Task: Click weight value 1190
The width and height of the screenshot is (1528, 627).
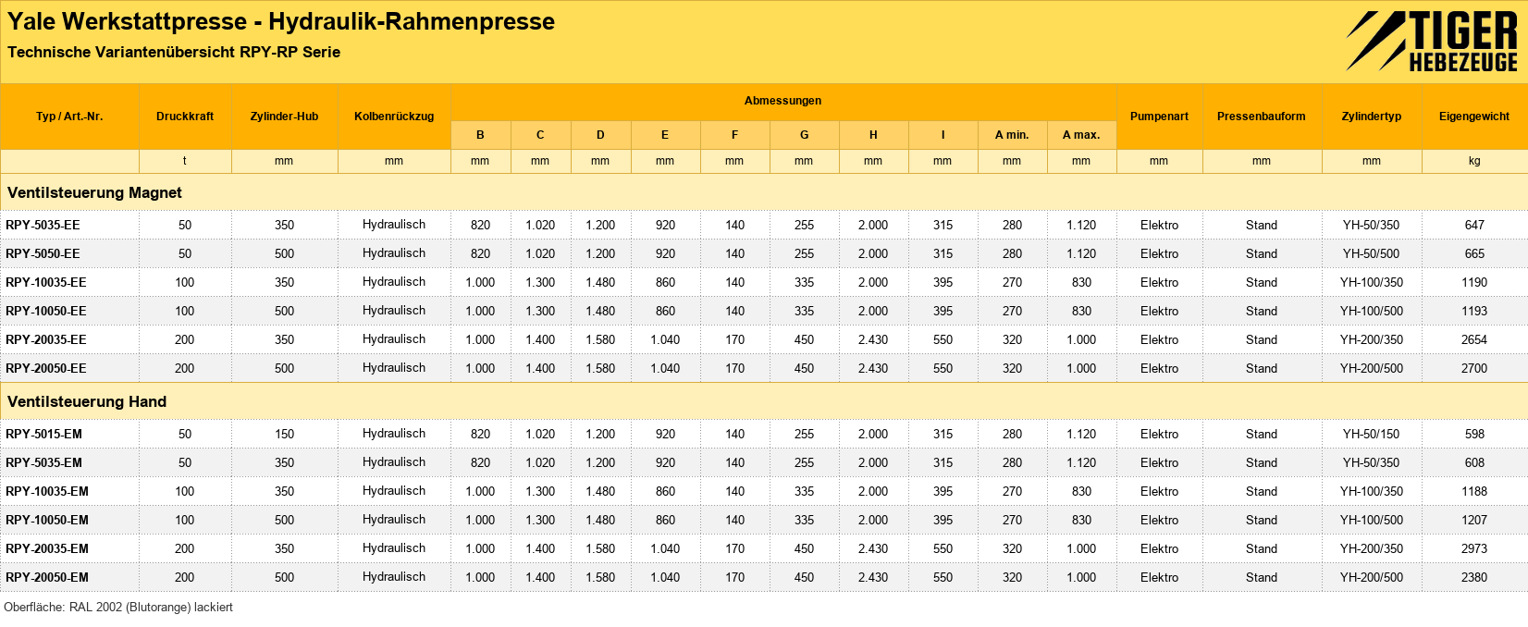Action: click(x=1474, y=282)
